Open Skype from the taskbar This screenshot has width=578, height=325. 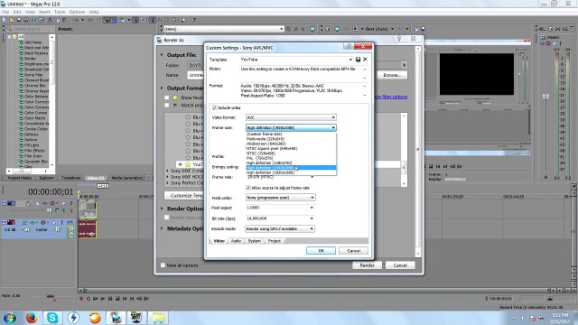click(x=52, y=317)
